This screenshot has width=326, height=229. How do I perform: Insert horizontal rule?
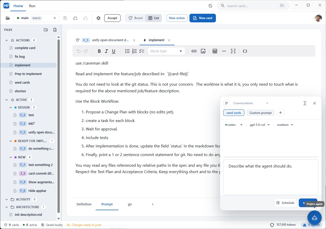[224, 51]
